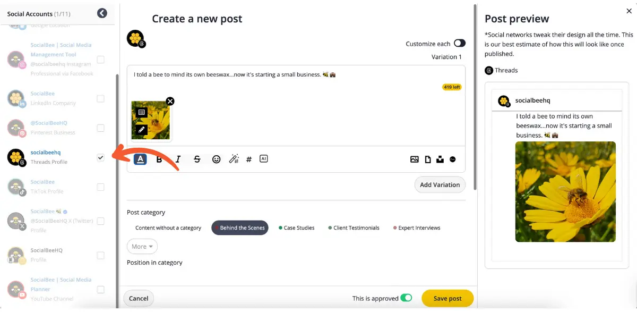Select the strikethrough formatting option
Screen dimensions: 637x312
coord(197,158)
